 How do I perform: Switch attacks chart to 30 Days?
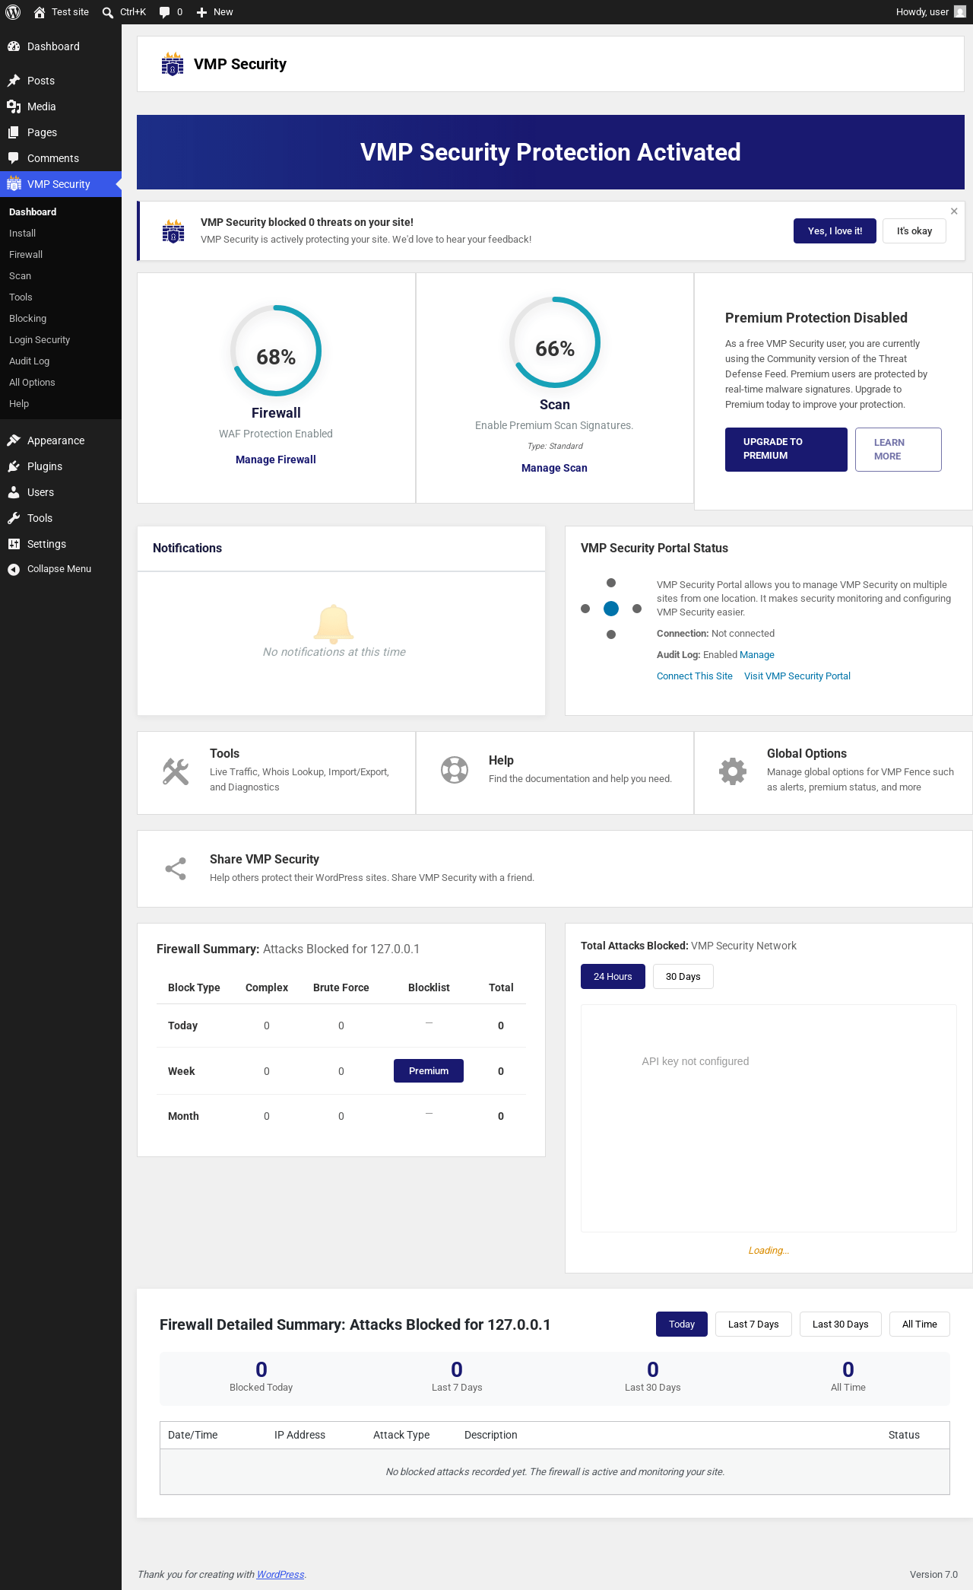click(683, 977)
